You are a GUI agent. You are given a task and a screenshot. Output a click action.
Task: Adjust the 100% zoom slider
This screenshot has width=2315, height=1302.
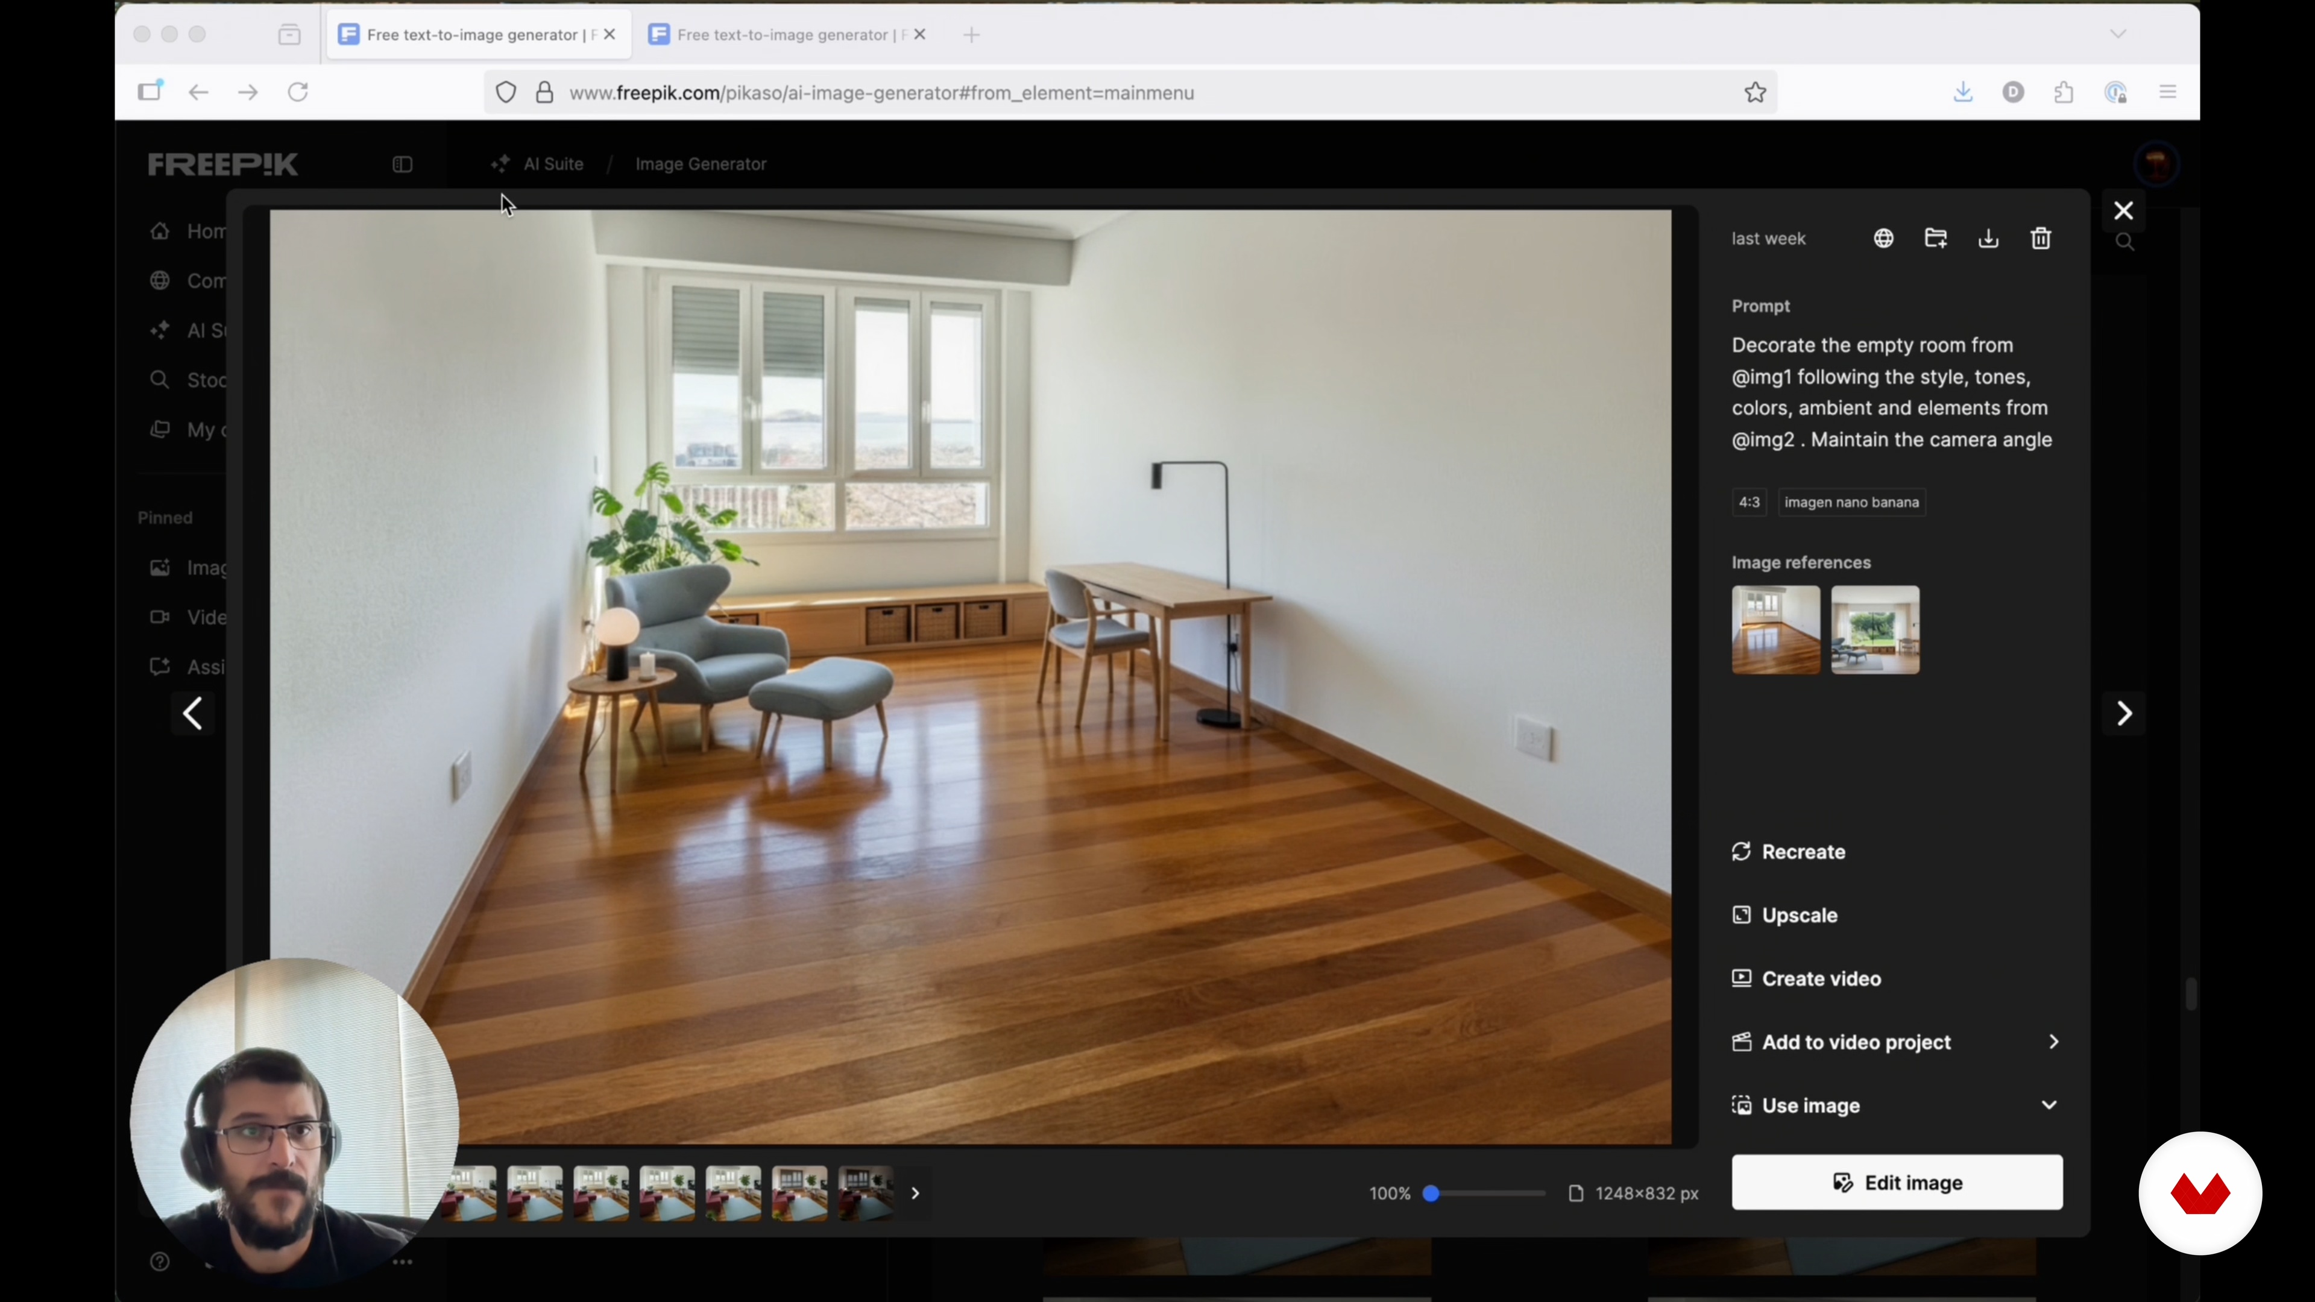click(x=1432, y=1193)
